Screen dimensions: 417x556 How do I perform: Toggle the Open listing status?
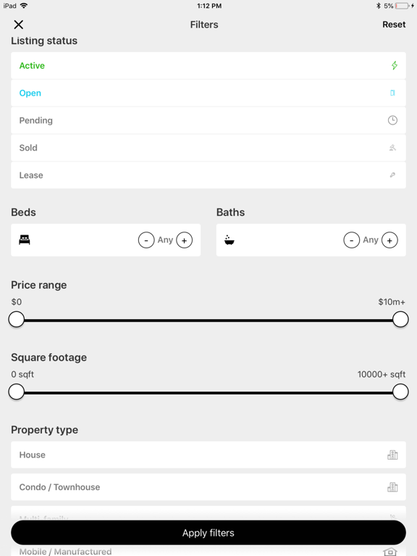pos(208,93)
